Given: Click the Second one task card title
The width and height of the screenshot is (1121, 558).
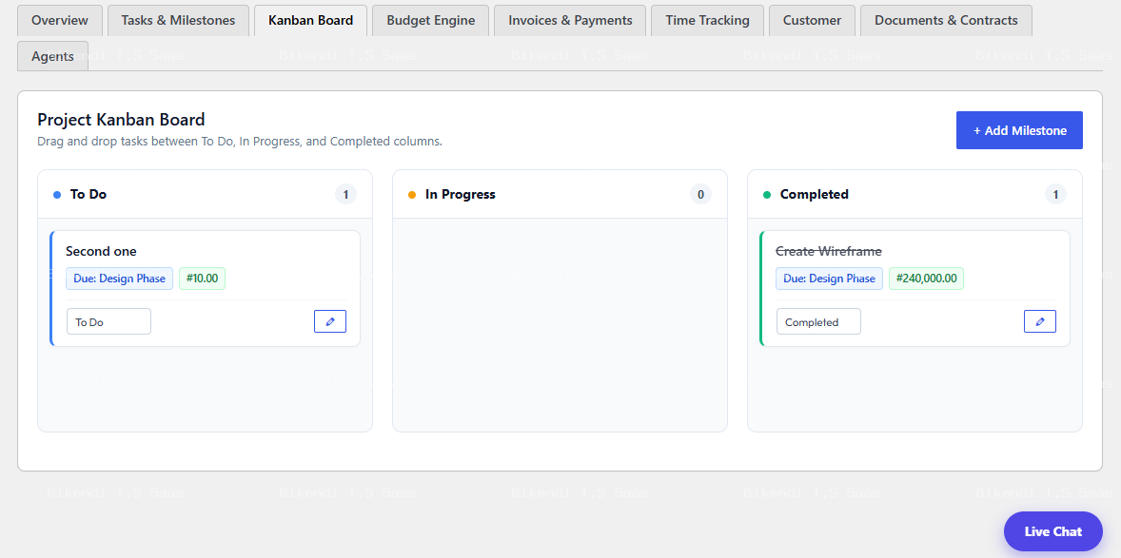Looking at the screenshot, I should [x=101, y=252].
